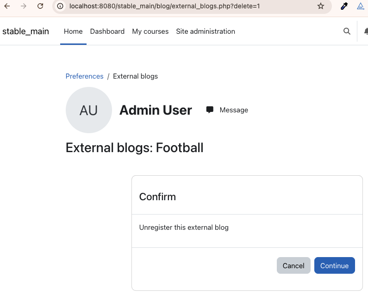The width and height of the screenshot is (368, 295).
Task: Open Moodle search via magnifier icon
Action: click(x=347, y=31)
